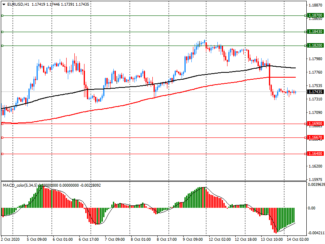Viewport: 325px width, 244px height.
Task: Click the 9 Oct 09:00 time label
Action: pos(193,240)
